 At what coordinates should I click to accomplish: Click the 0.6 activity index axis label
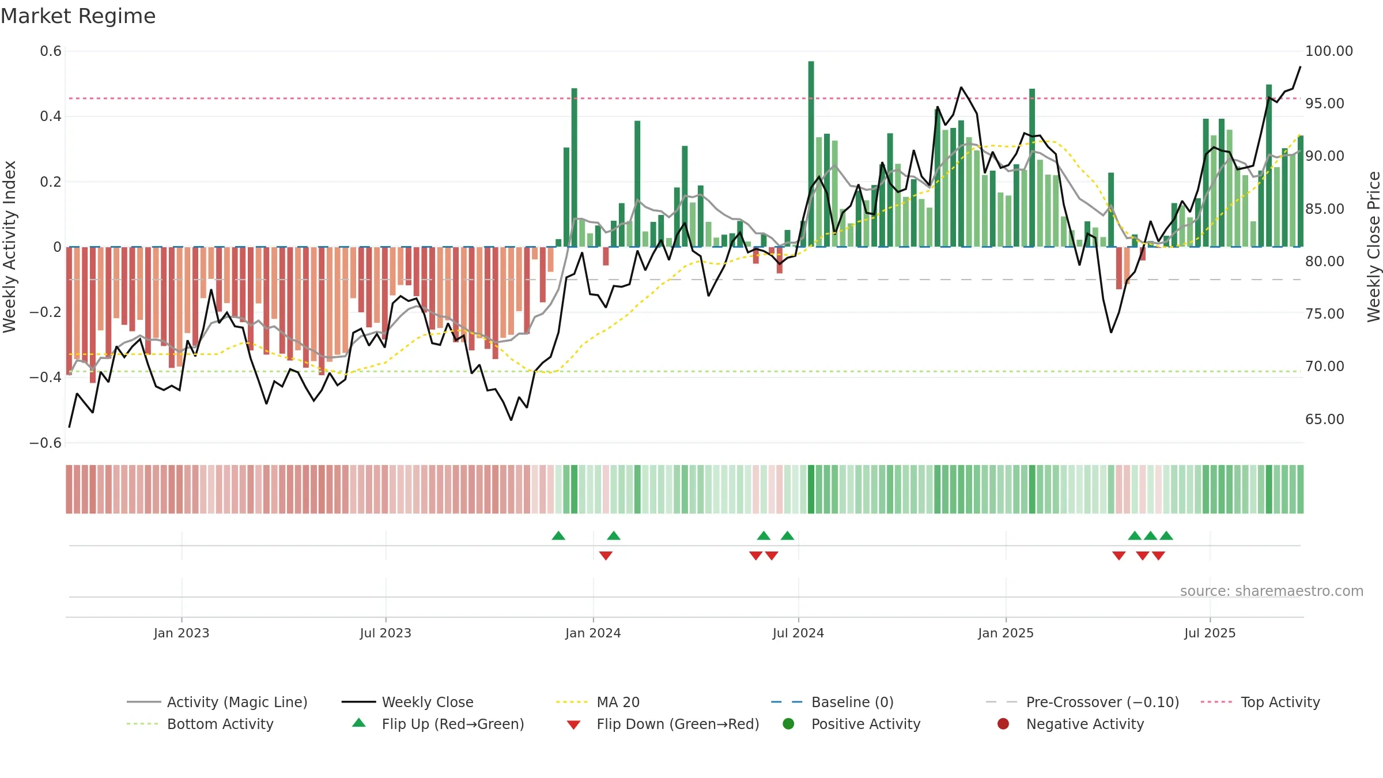[51, 51]
